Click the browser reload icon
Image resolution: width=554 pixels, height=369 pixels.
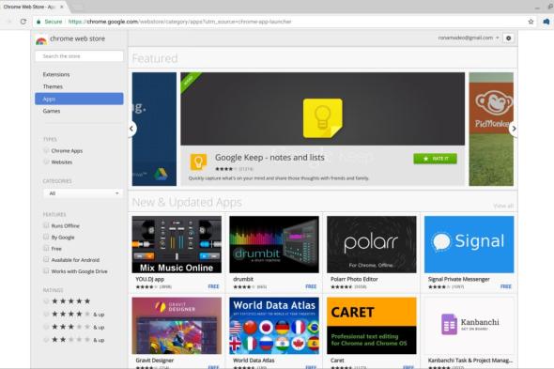(x=23, y=22)
